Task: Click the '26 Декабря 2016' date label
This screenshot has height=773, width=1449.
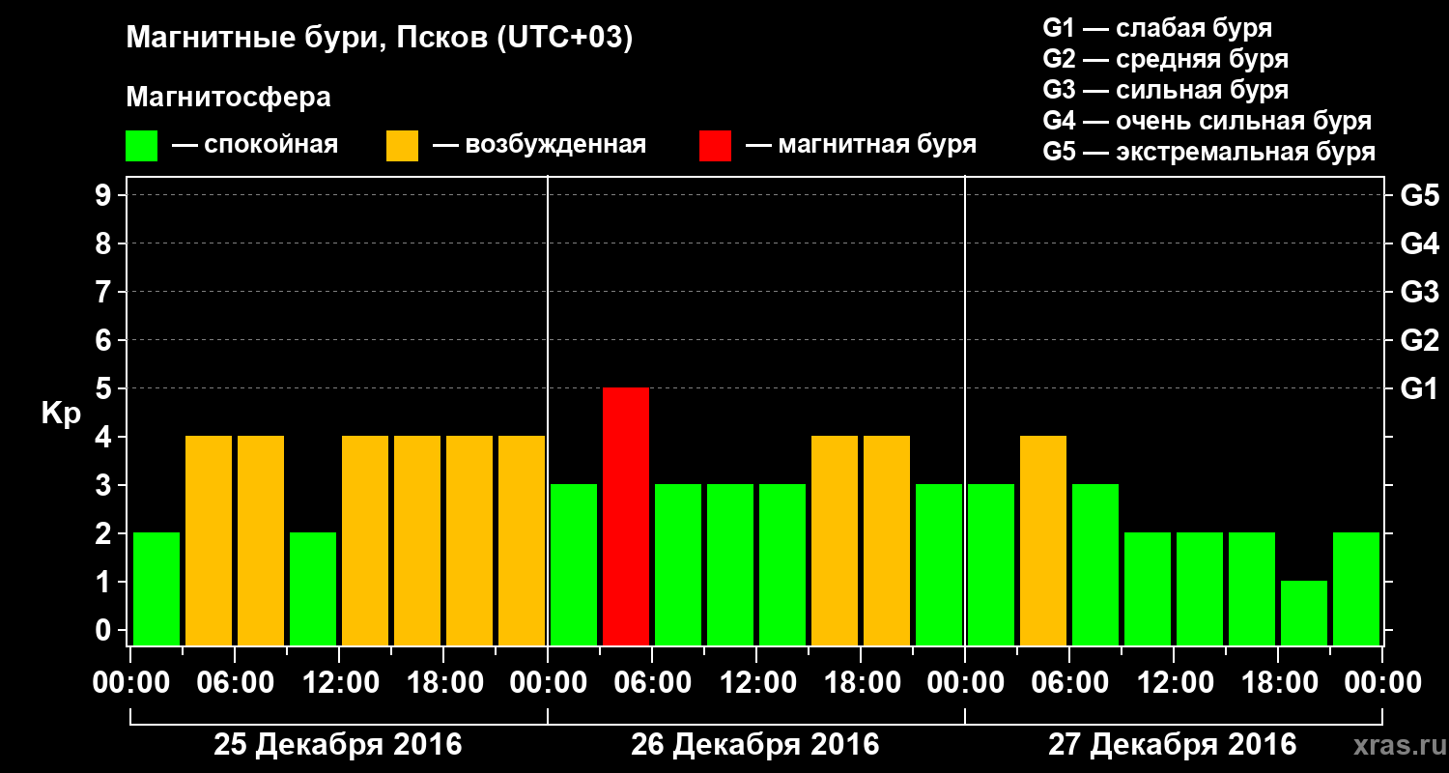Action: click(x=755, y=745)
